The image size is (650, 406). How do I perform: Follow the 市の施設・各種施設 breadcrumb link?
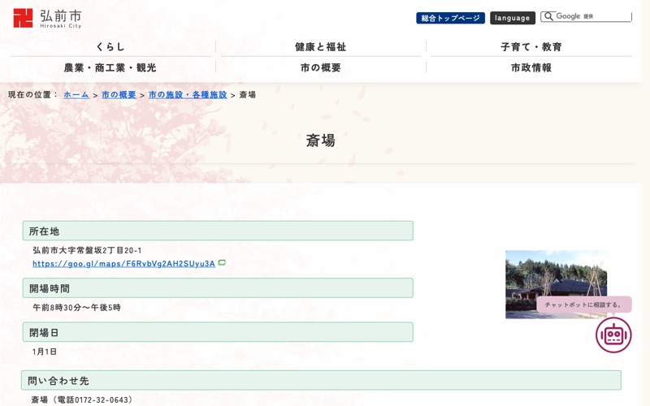(x=188, y=94)
